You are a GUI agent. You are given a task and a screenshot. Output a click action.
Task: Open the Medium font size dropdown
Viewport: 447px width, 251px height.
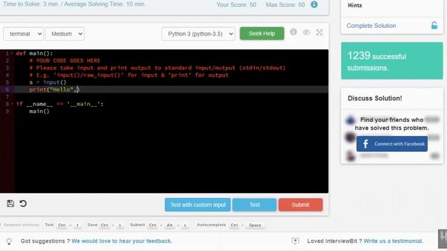coord(65,34)
